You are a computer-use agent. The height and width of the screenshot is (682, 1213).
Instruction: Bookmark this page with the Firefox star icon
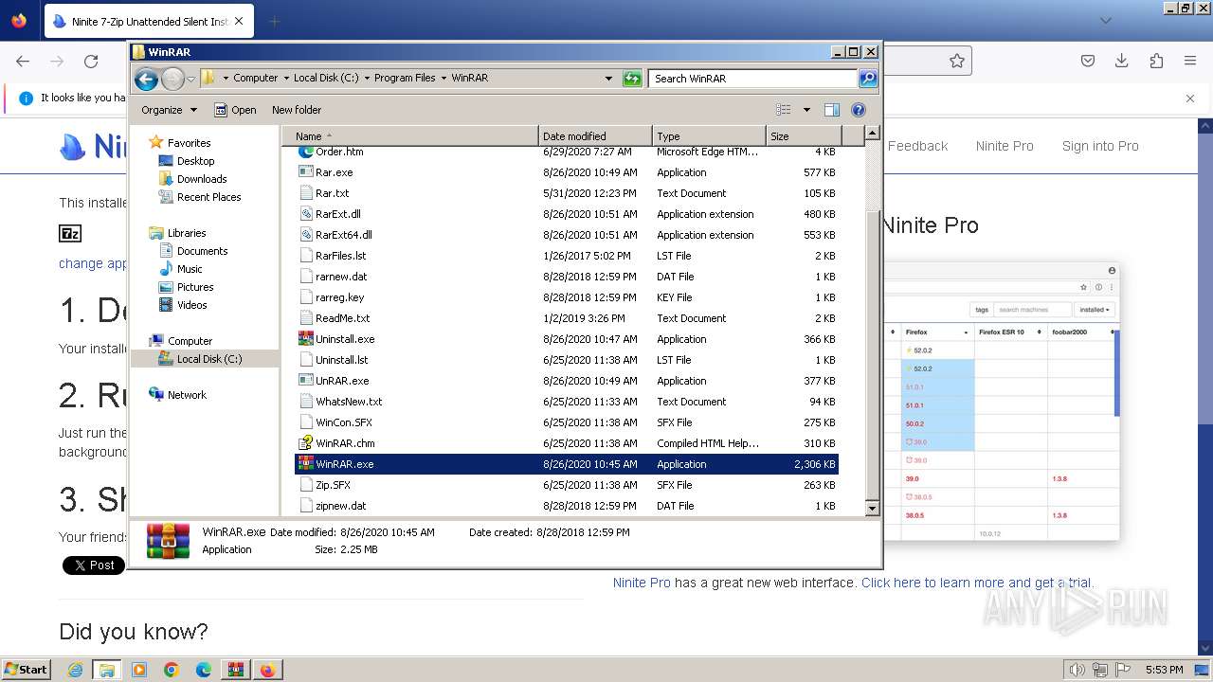pos(957,61)
